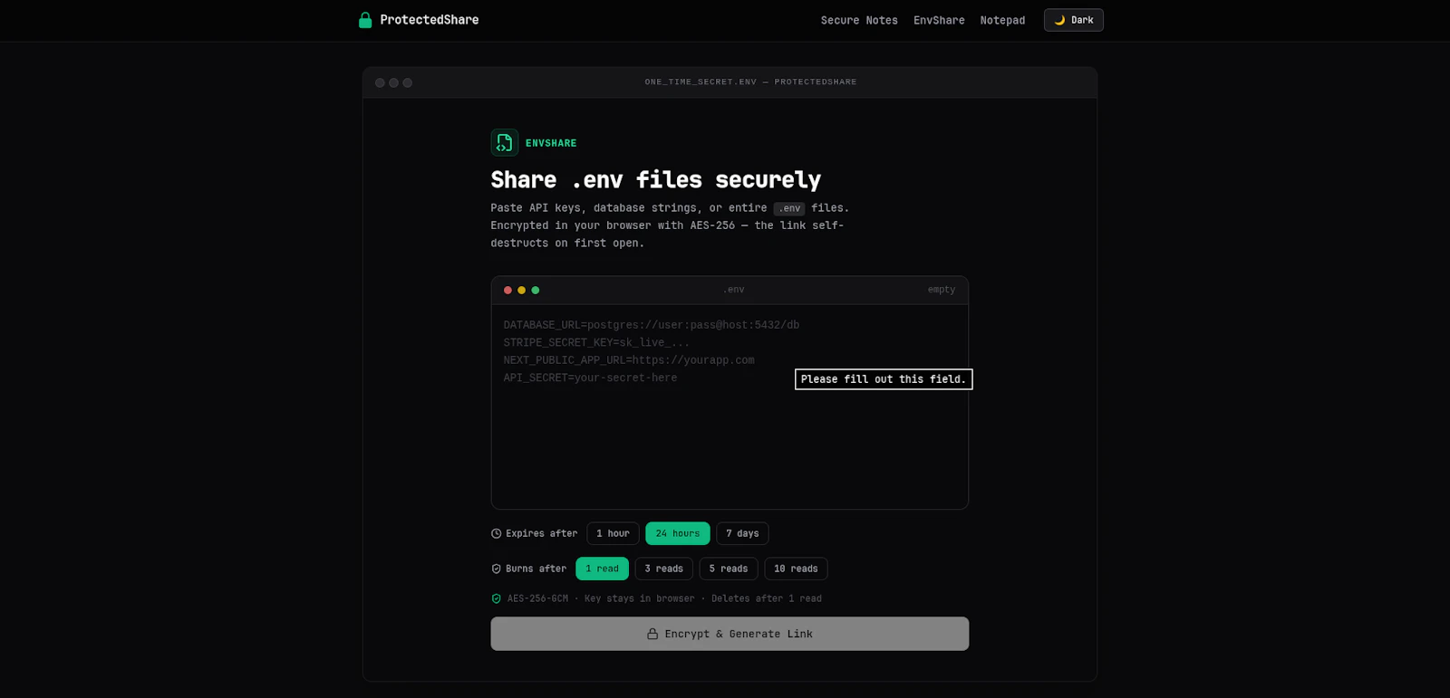
Task: Set expiry to 24 hours
Action: [678, 533]
